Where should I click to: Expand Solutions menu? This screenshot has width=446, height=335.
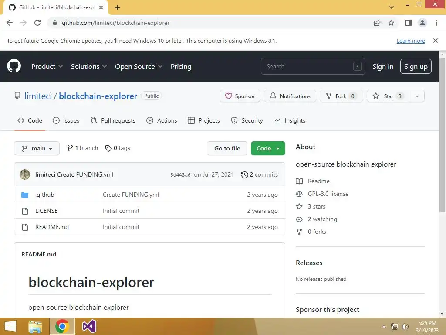[89, 66]
